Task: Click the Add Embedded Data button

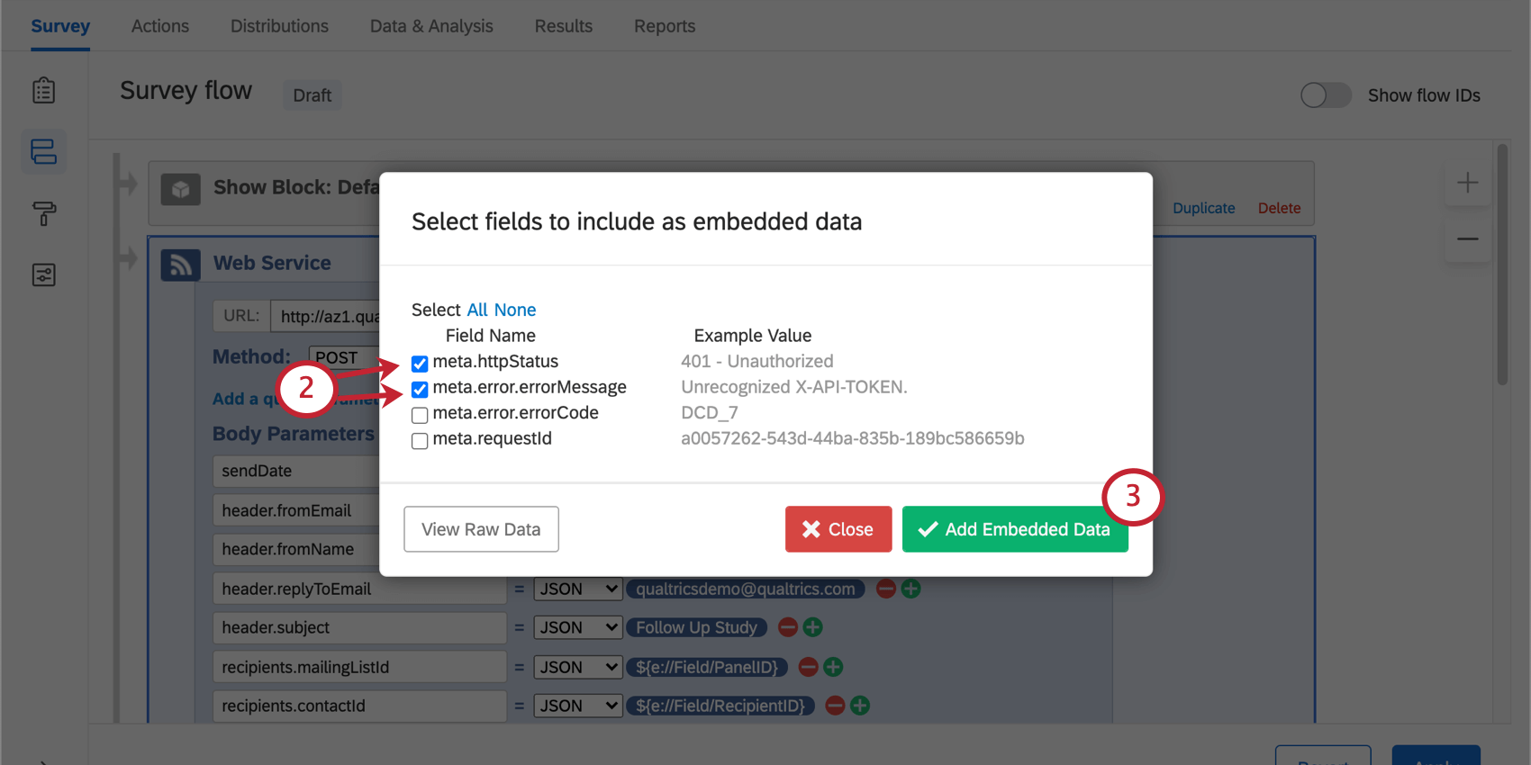Action: tap(1014, 529)
